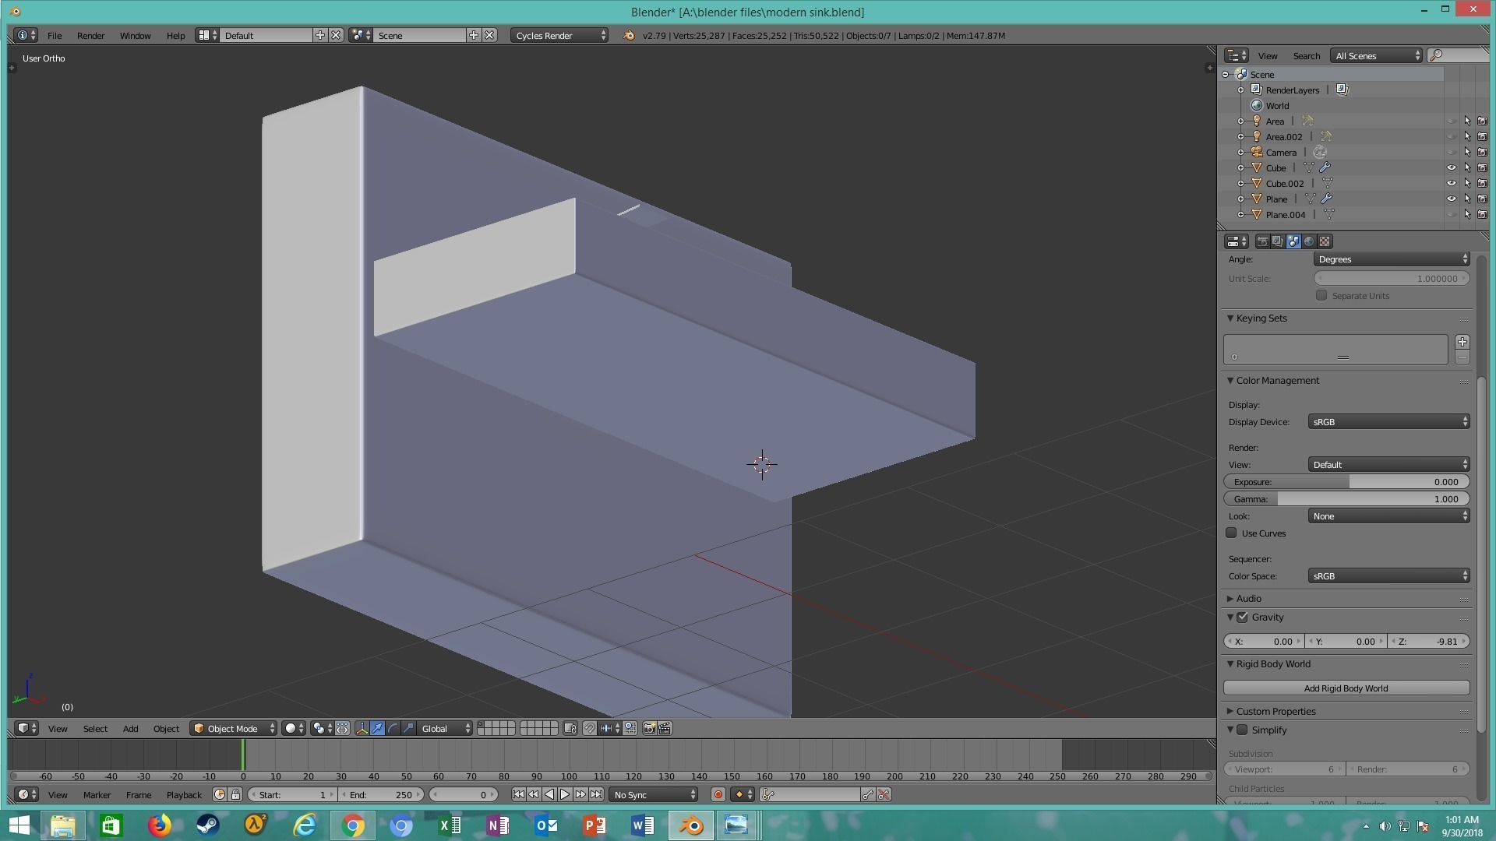Hide the Cube object with eye icon

tap(1452, 167)
